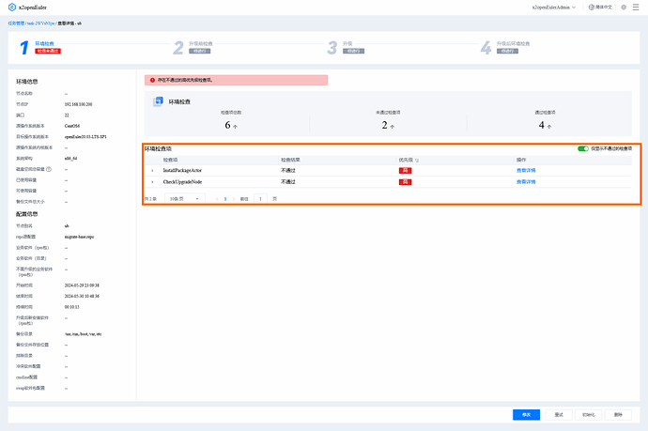This screenshot has height=431, width=648.
Task: Click the red priority tag for InstallPackageActor
Action: tap(405, 170)
